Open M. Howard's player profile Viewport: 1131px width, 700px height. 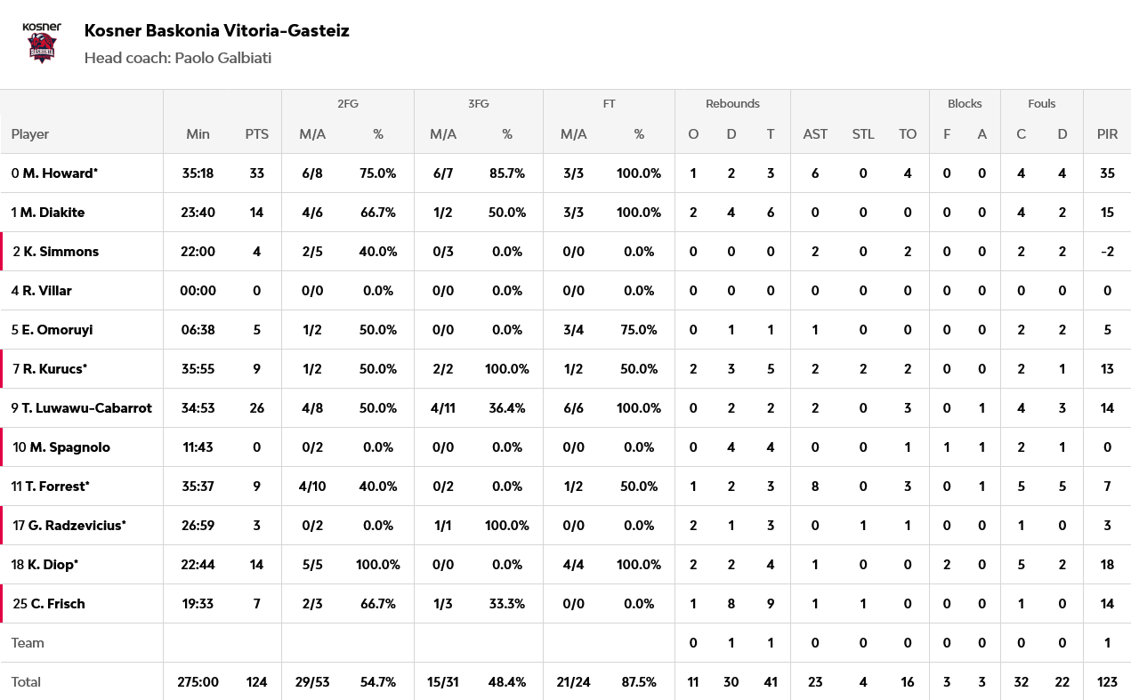coord(60,173)
